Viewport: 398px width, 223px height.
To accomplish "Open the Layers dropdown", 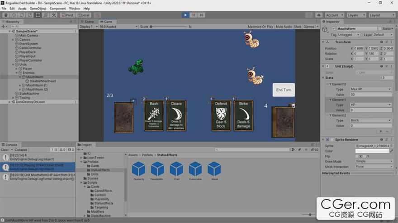I will tap(356, 15).
